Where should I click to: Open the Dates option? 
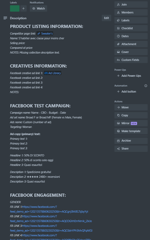coord(131,36)
